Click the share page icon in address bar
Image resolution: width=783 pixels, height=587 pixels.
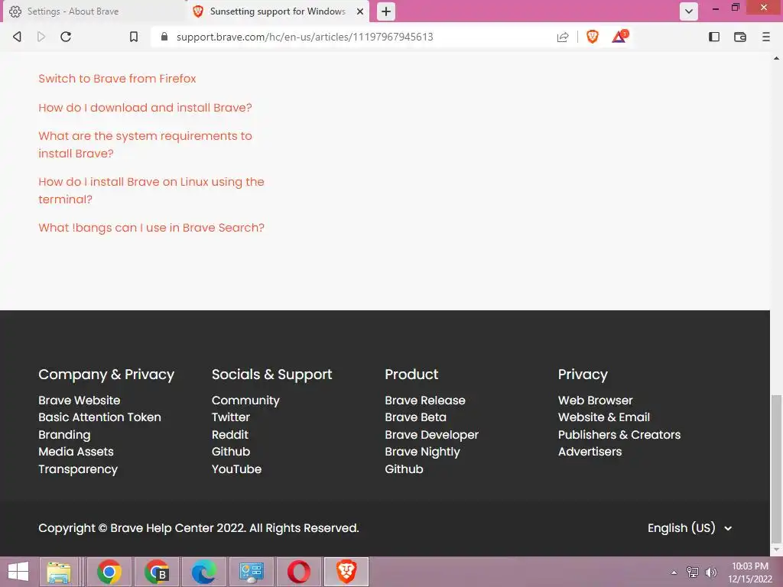click(563, 37)
